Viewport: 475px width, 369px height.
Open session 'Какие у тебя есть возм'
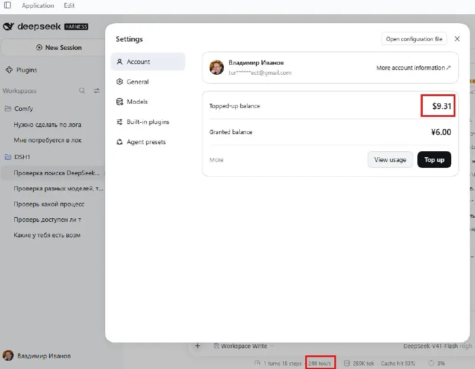(x=47, y=235)
